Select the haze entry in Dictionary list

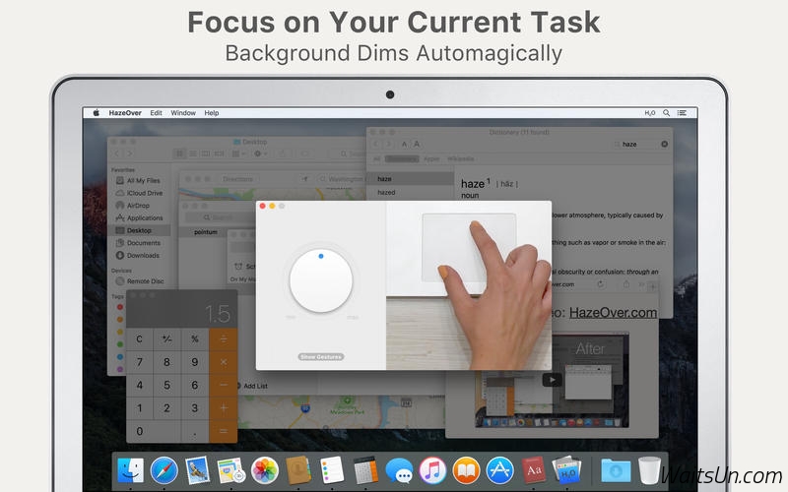pos(411,179)
